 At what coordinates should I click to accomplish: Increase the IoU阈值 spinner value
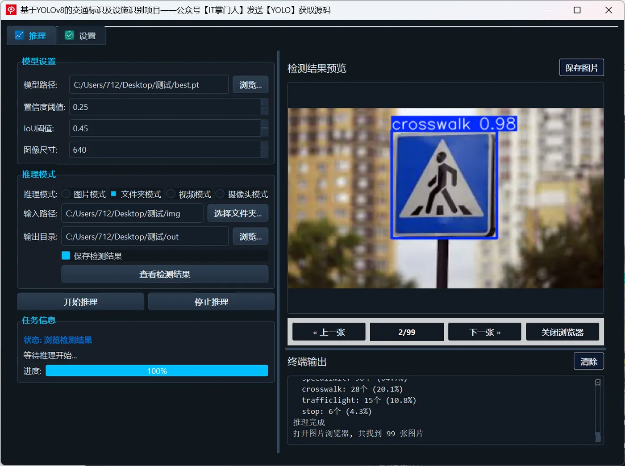tap(264, 124)
